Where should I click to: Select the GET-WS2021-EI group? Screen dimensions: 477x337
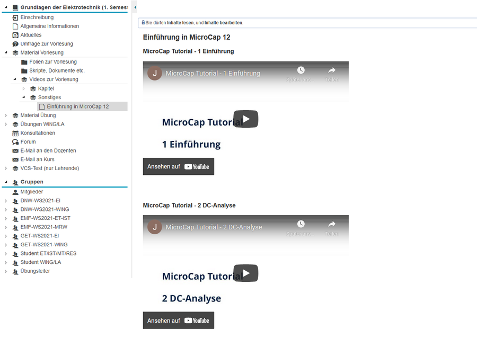[x=40, y=236]
